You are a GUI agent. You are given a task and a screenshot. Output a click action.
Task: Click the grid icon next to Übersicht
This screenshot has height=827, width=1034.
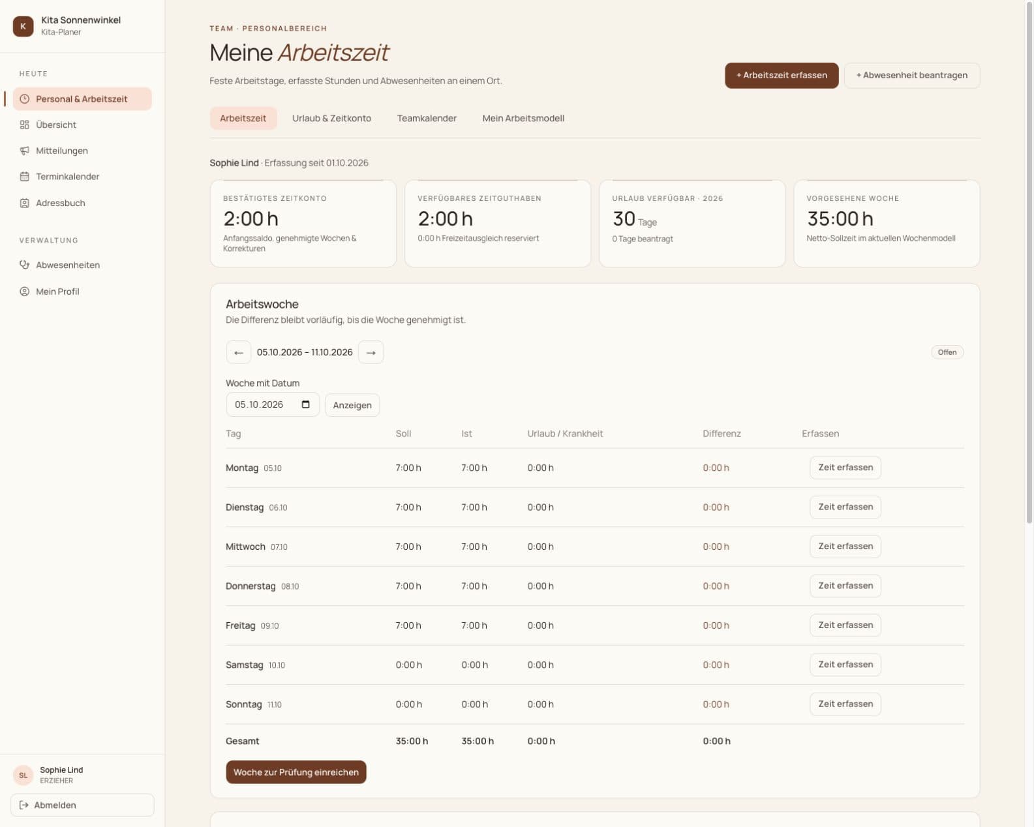(x=24, y=125)
